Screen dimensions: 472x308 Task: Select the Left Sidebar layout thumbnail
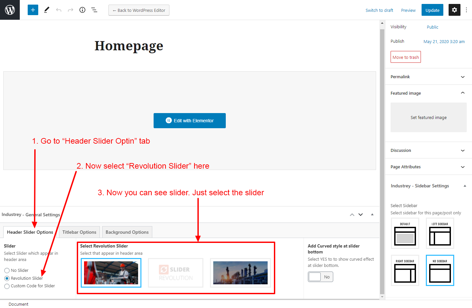pyautogui.click(x=440, y=233)
